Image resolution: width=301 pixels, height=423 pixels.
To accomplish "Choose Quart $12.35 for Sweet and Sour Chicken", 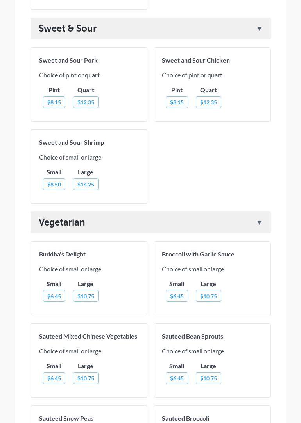I will click(x=208, y=102).
